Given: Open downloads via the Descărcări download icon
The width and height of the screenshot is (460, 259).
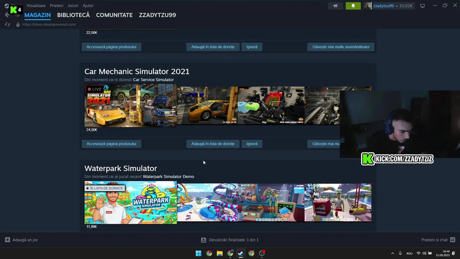Looking at the screenshot, I should [x=203, y=240].
